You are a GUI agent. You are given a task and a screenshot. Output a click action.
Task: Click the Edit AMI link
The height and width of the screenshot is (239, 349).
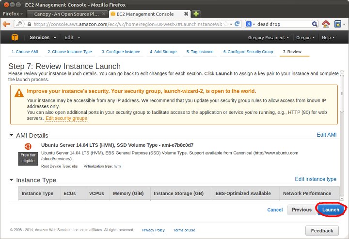pos(327,135)
